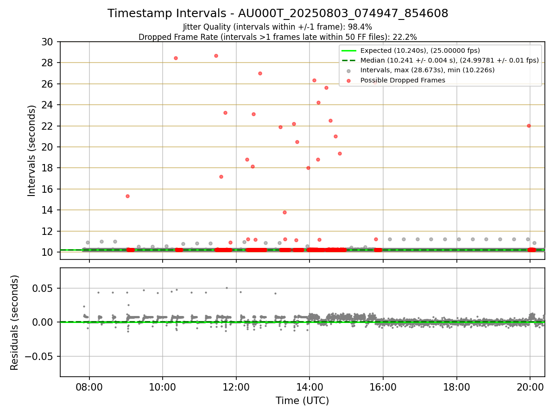Viewport: 556px width, 417px height.
Task: Click the 'Residuals (seconds)' y-axis label
Action: (15, 322)
